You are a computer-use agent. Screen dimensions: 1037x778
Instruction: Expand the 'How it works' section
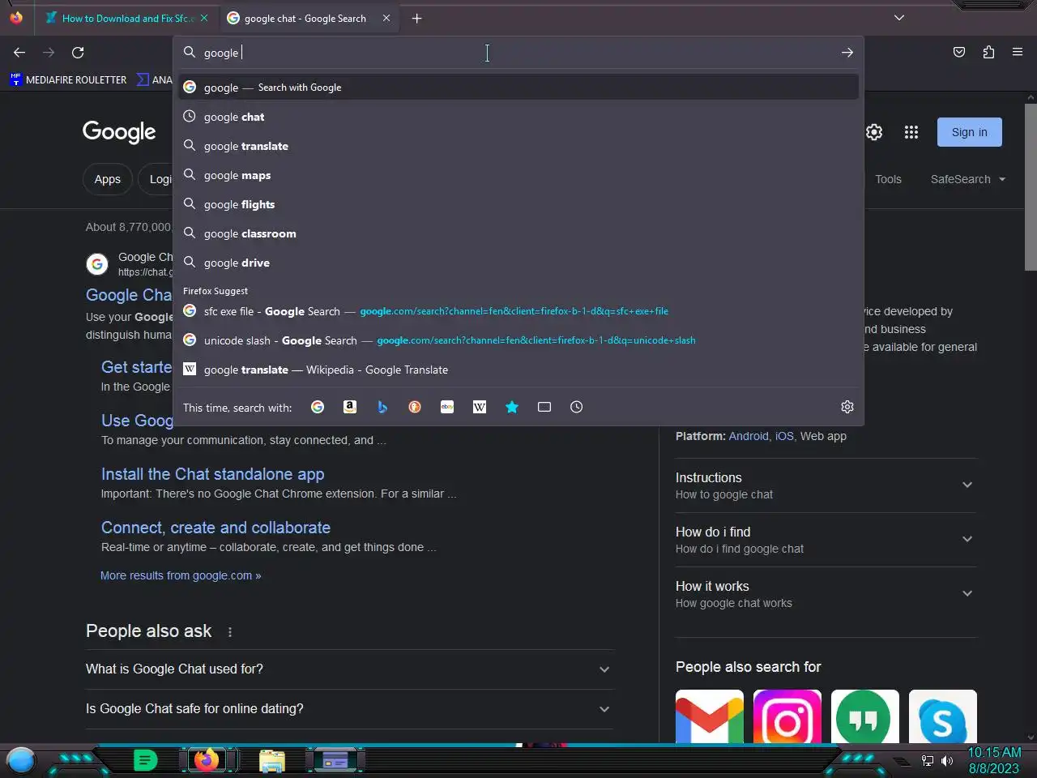pos(826,594)
